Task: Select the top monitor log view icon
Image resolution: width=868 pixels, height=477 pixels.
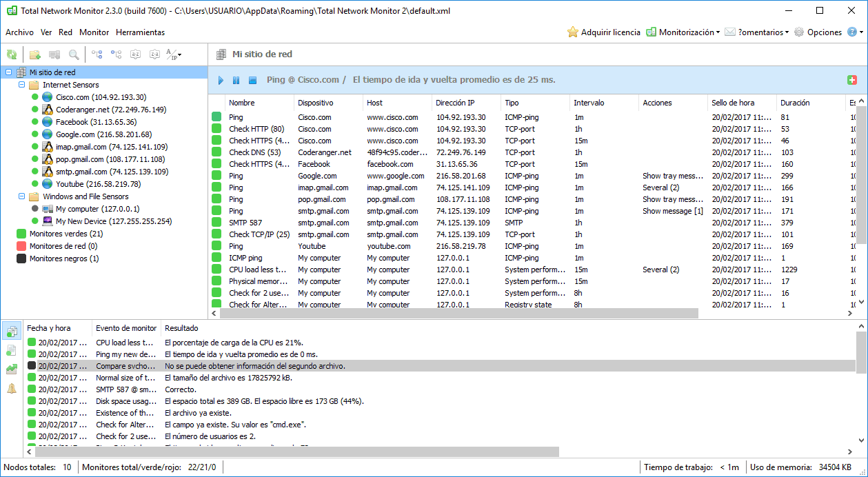Action: click(12, 332)
